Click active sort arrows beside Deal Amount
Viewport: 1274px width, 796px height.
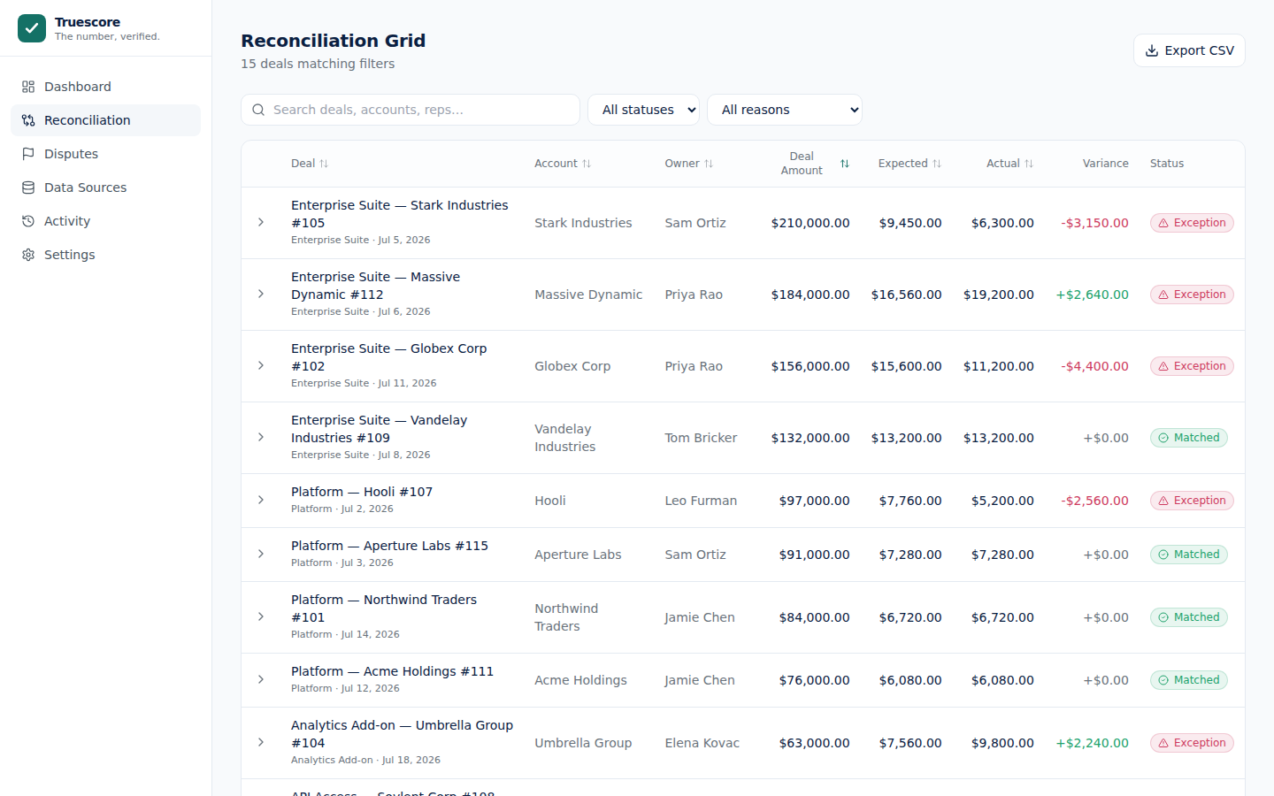[845, 164]
